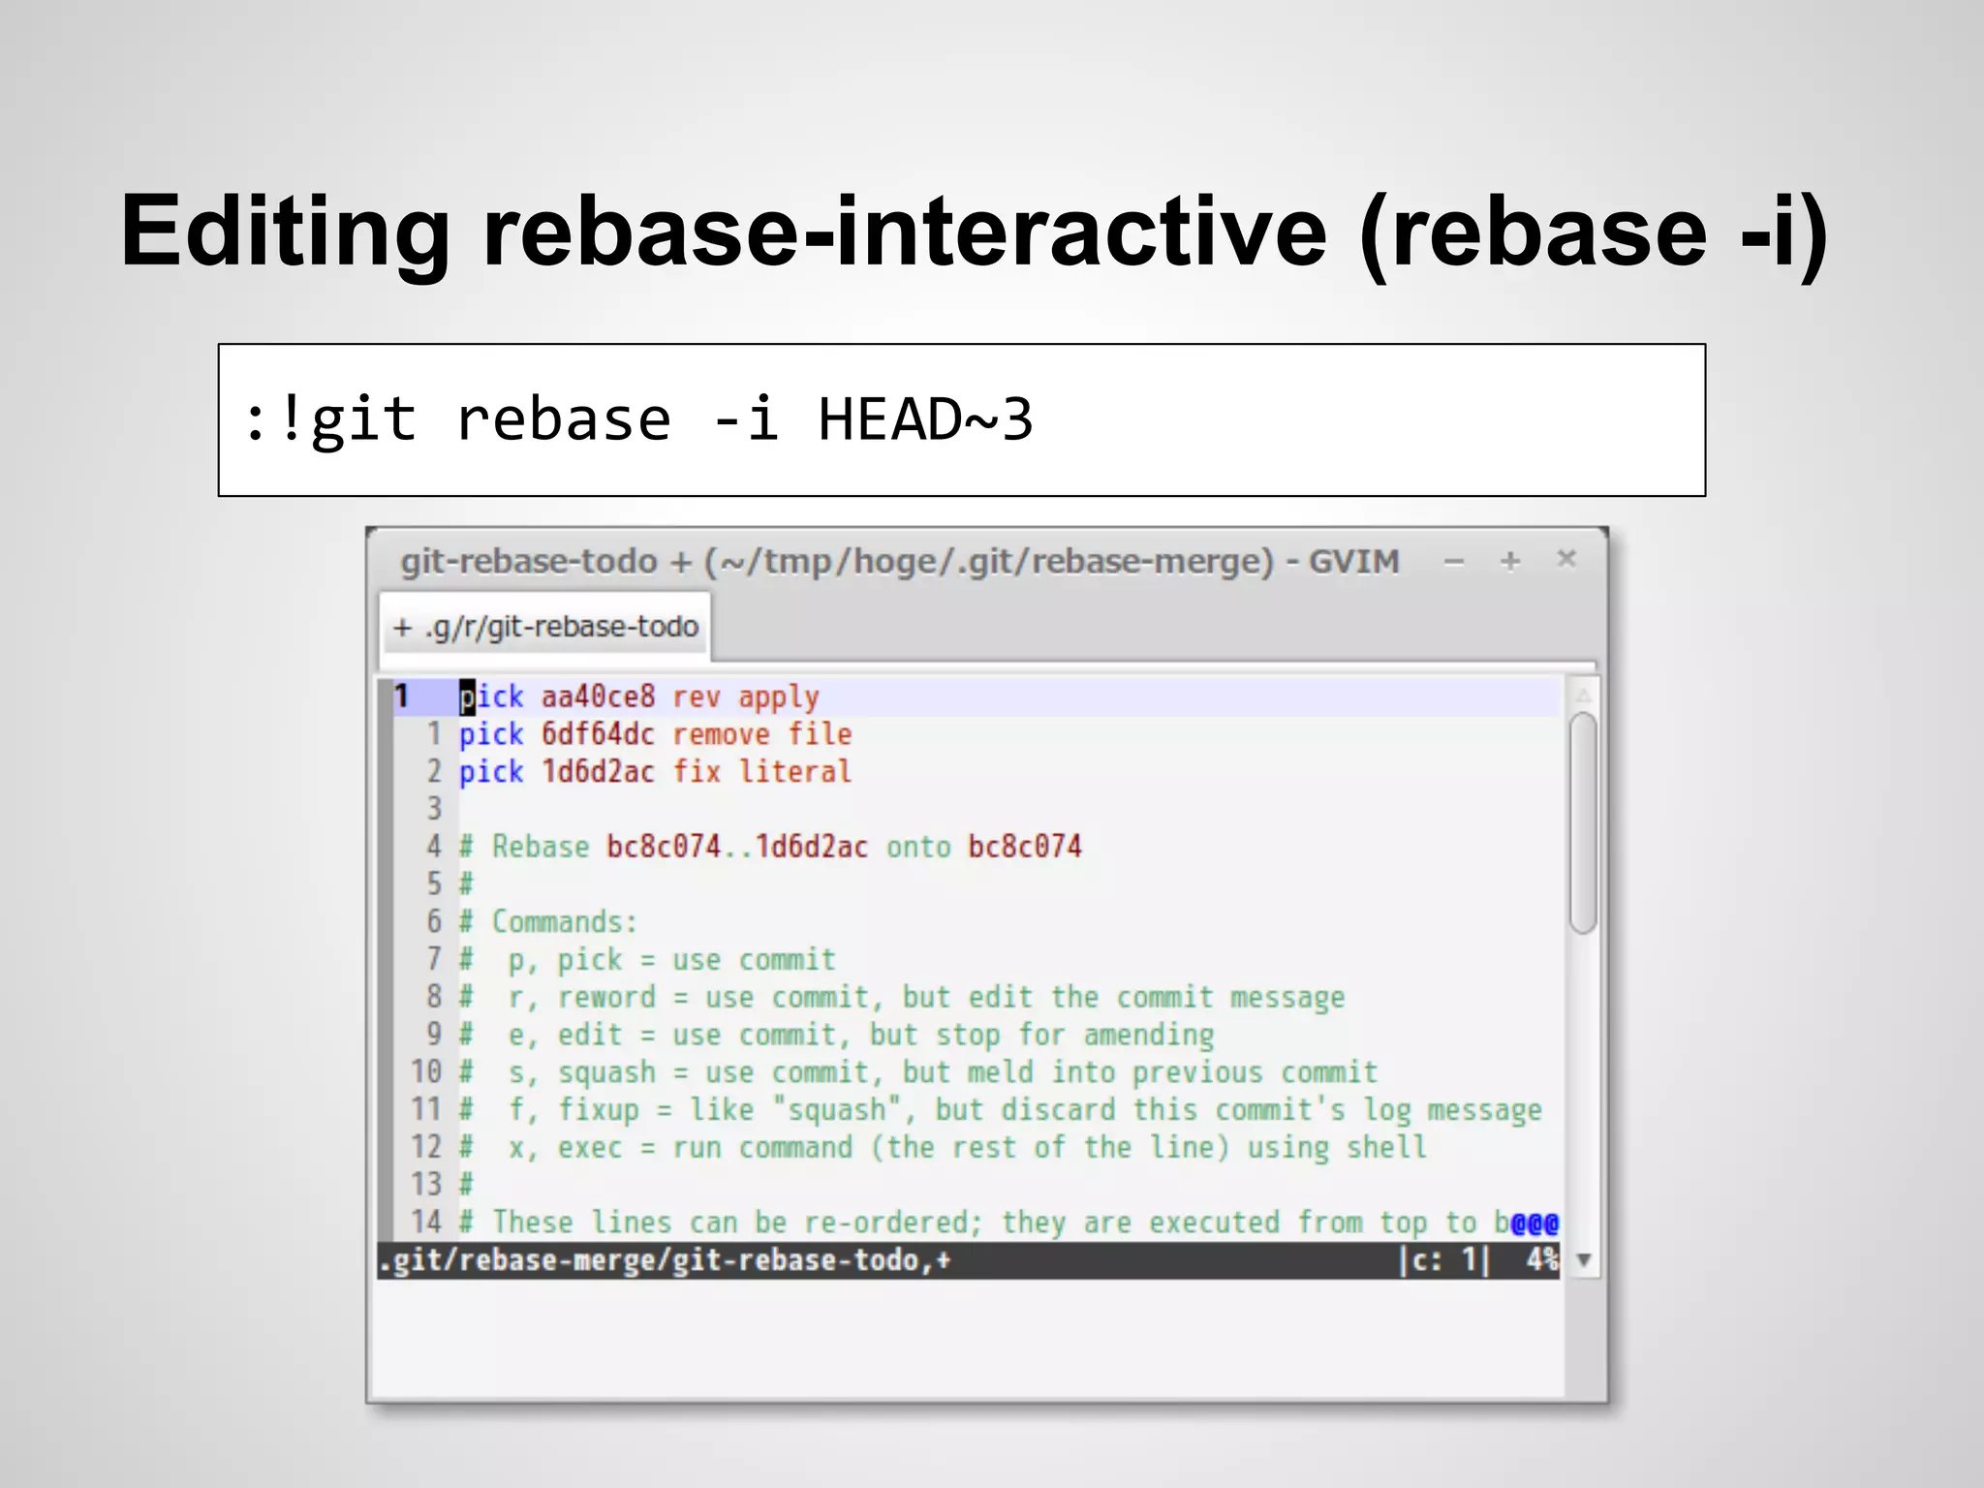Click the 'r, reword' command description line
This screenshot has width=1984, height=1488.
pyautogui.click(x=902, y=997)
